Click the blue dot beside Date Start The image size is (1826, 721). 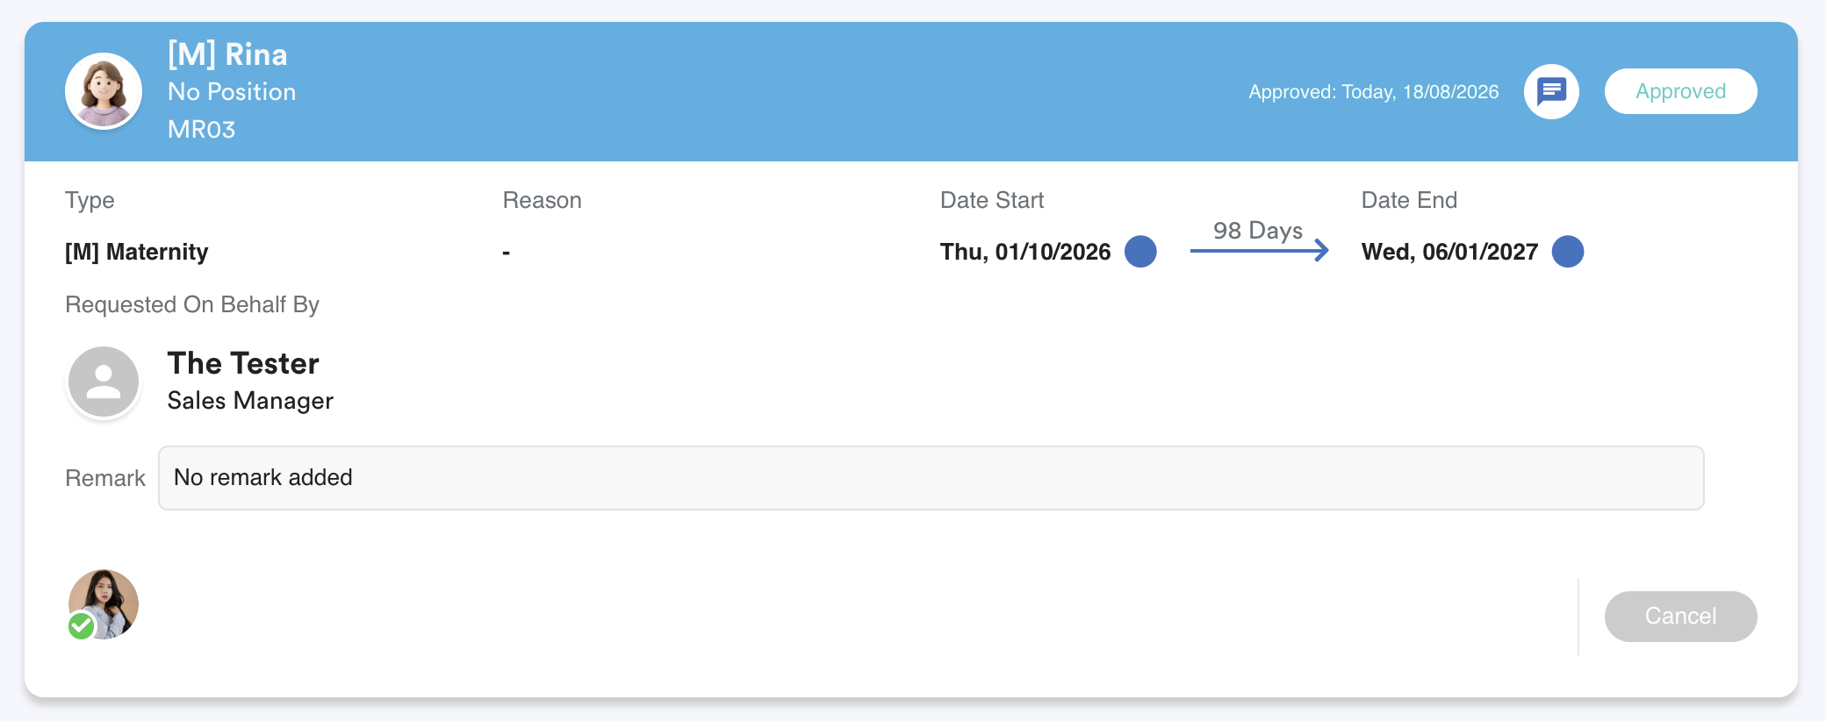(1140, 252)
